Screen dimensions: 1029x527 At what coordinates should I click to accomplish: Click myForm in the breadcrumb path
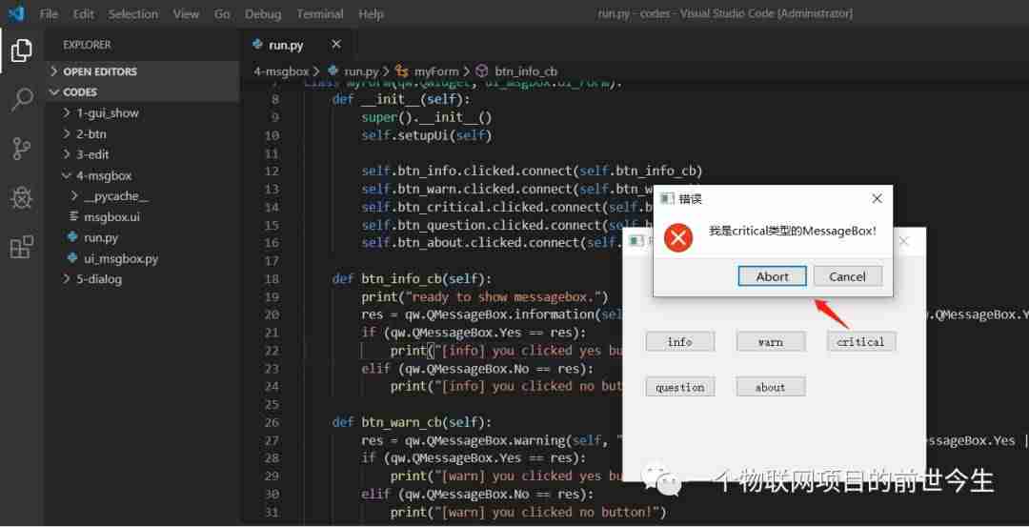click(436, 71)
